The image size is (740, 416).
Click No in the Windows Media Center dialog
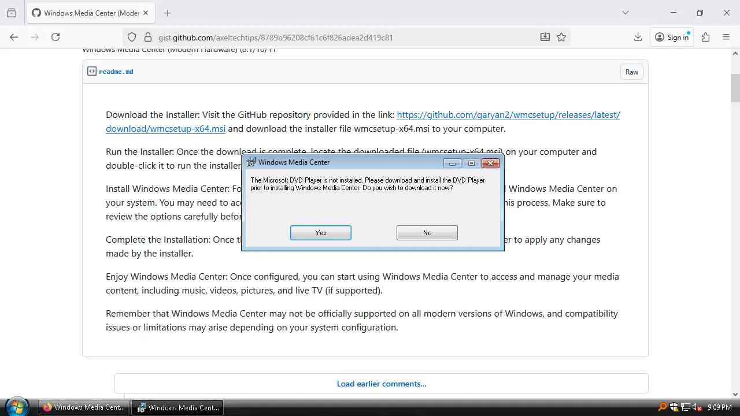click(x=427, y=233)
